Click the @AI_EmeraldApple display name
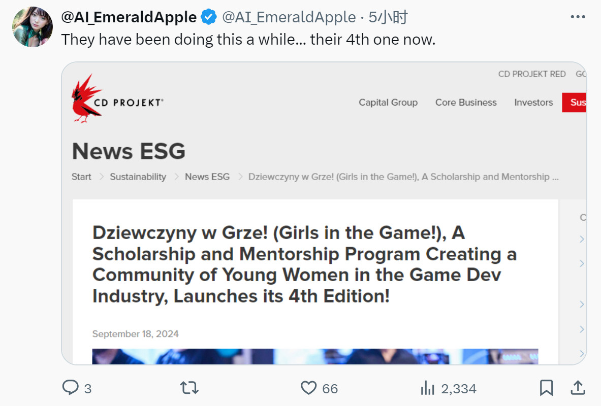Screen dimensions: 601x406 click(129, 17)
